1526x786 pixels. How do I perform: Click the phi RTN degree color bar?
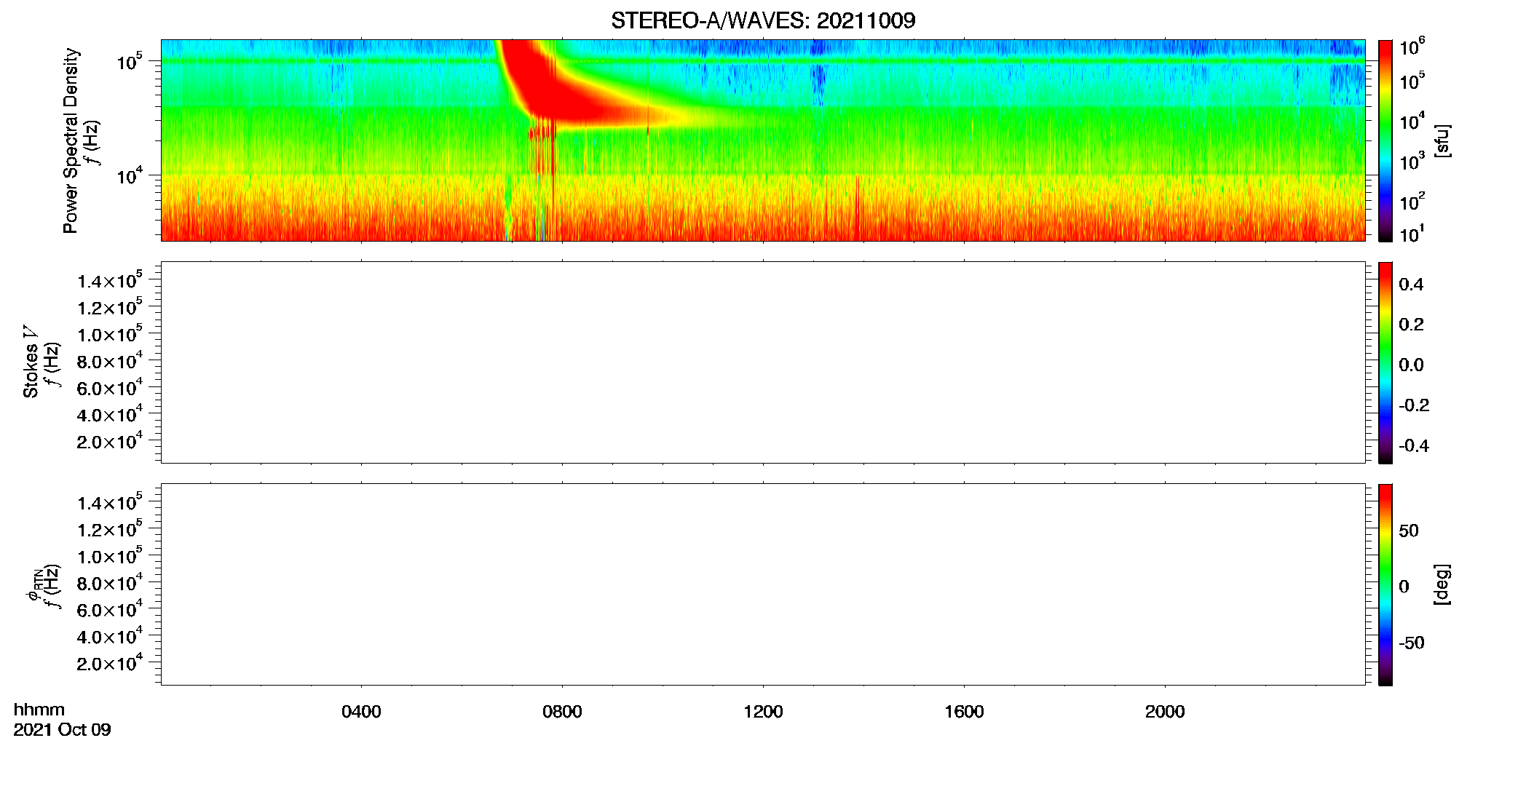[1385, 584]
